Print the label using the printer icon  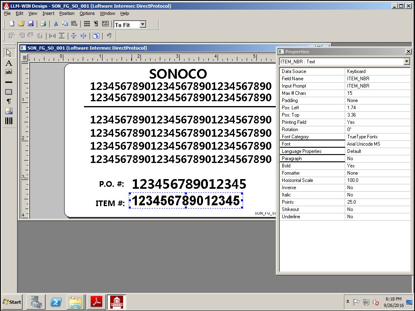point(43,24)
